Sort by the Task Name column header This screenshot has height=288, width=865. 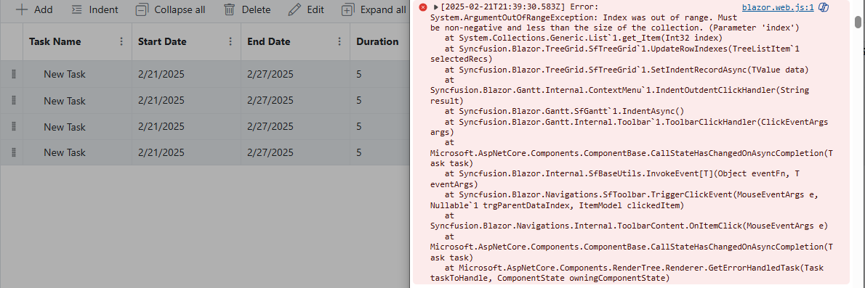[55, 42]
